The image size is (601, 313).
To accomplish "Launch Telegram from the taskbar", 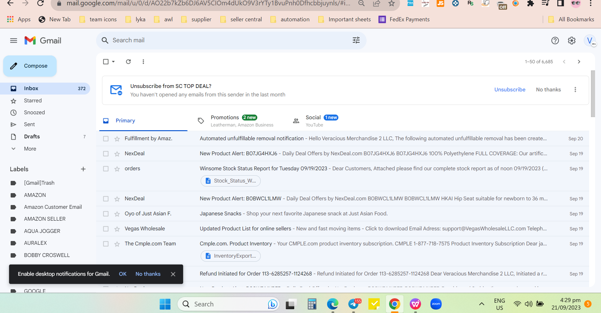I will pyautogui.click(x=354, y=304).
